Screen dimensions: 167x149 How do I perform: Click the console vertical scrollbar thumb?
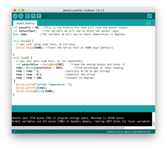pos(154,124)
